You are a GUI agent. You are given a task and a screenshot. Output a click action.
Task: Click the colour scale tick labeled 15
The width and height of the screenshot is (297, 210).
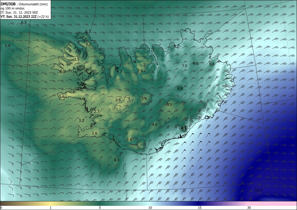(x=200, y=208)
